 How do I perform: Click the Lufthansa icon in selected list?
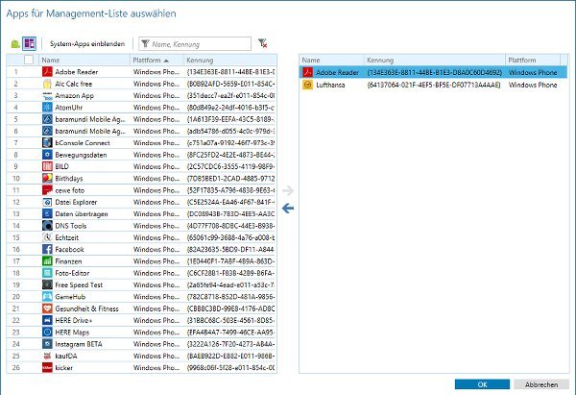click(307, 85)
